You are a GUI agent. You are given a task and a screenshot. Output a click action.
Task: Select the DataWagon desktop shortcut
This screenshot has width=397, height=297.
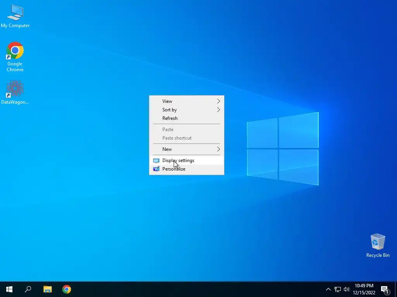point(15,92)
